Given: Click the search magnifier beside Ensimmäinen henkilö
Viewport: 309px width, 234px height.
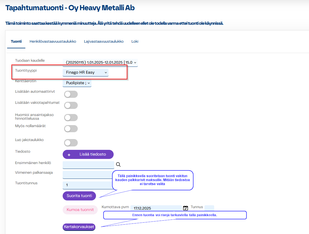Looking at the screenshot, I should [118, 165].
